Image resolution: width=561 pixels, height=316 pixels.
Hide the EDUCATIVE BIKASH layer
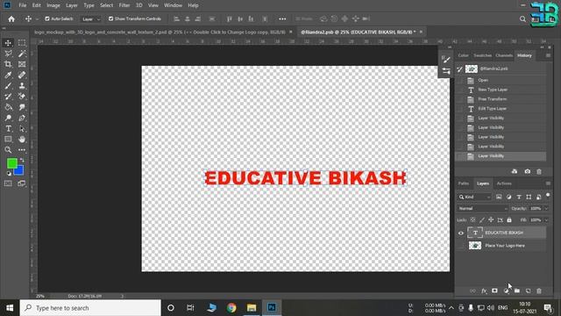click(461, 233)
